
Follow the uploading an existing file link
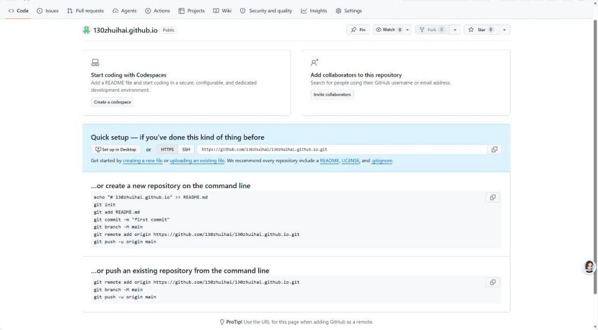pos(197,160)
